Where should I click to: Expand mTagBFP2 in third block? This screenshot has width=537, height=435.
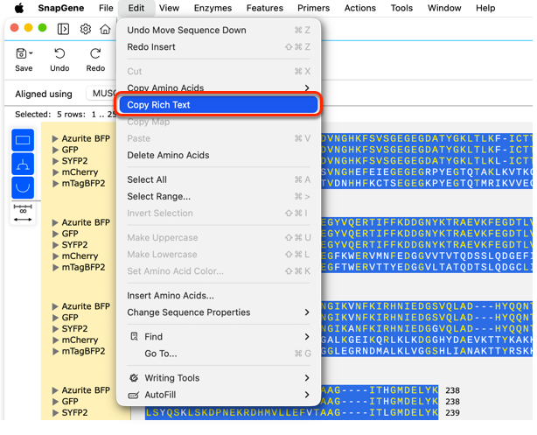[55, 351]
